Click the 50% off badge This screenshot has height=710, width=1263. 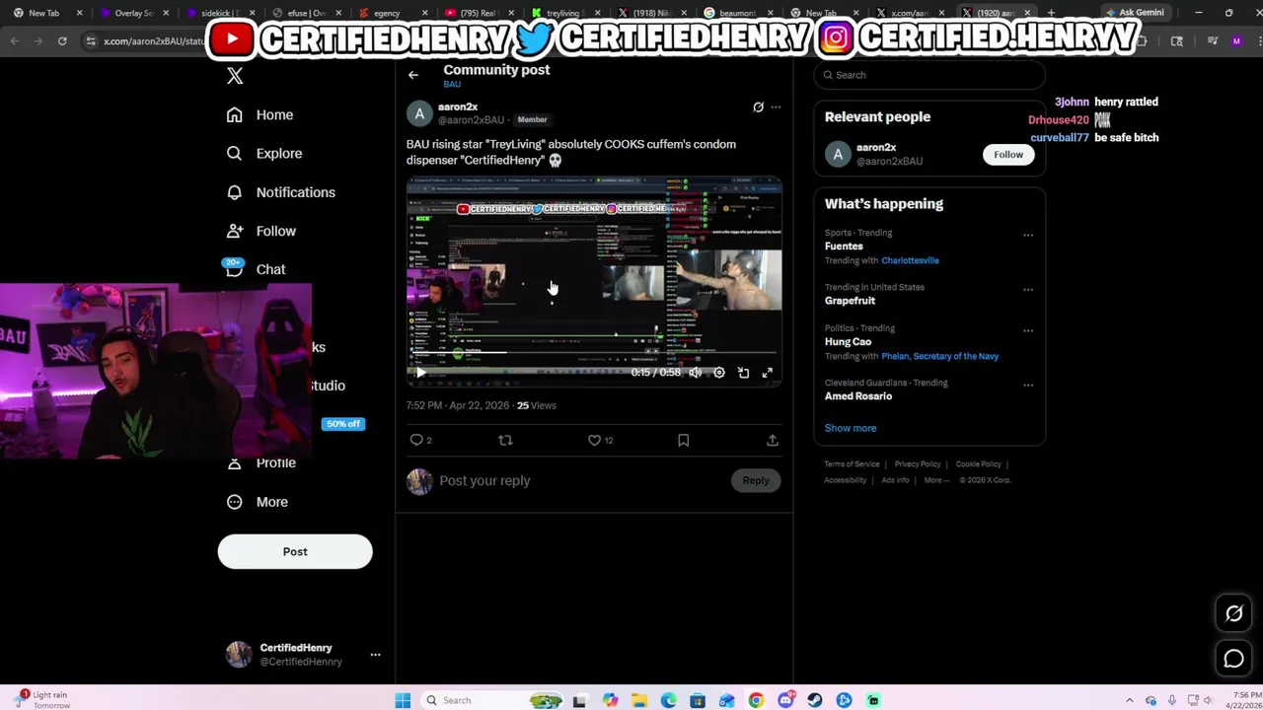point(343,424)
